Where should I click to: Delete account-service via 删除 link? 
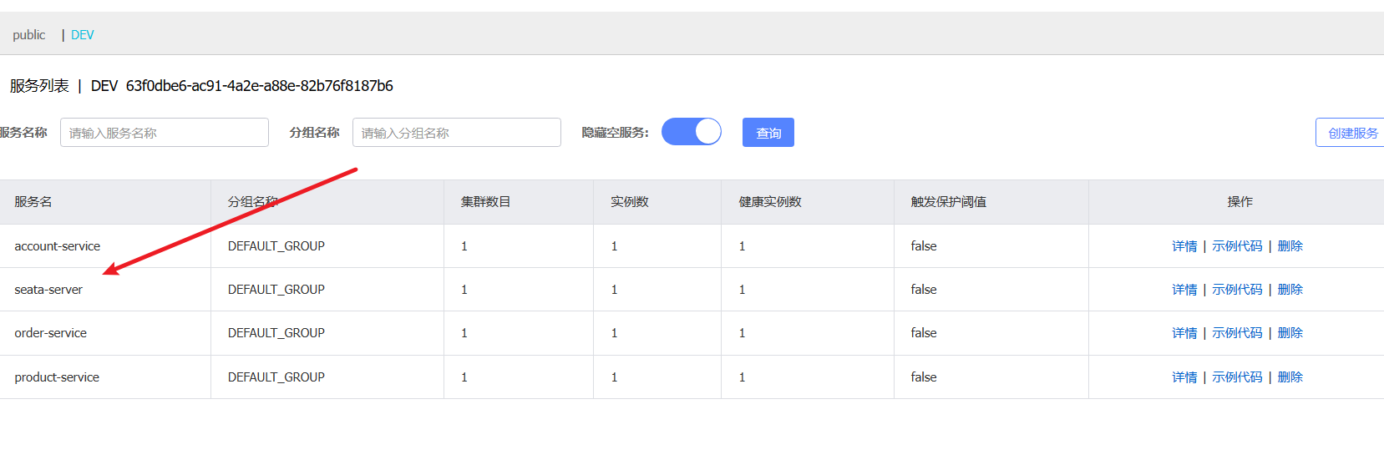[1290, 246]
